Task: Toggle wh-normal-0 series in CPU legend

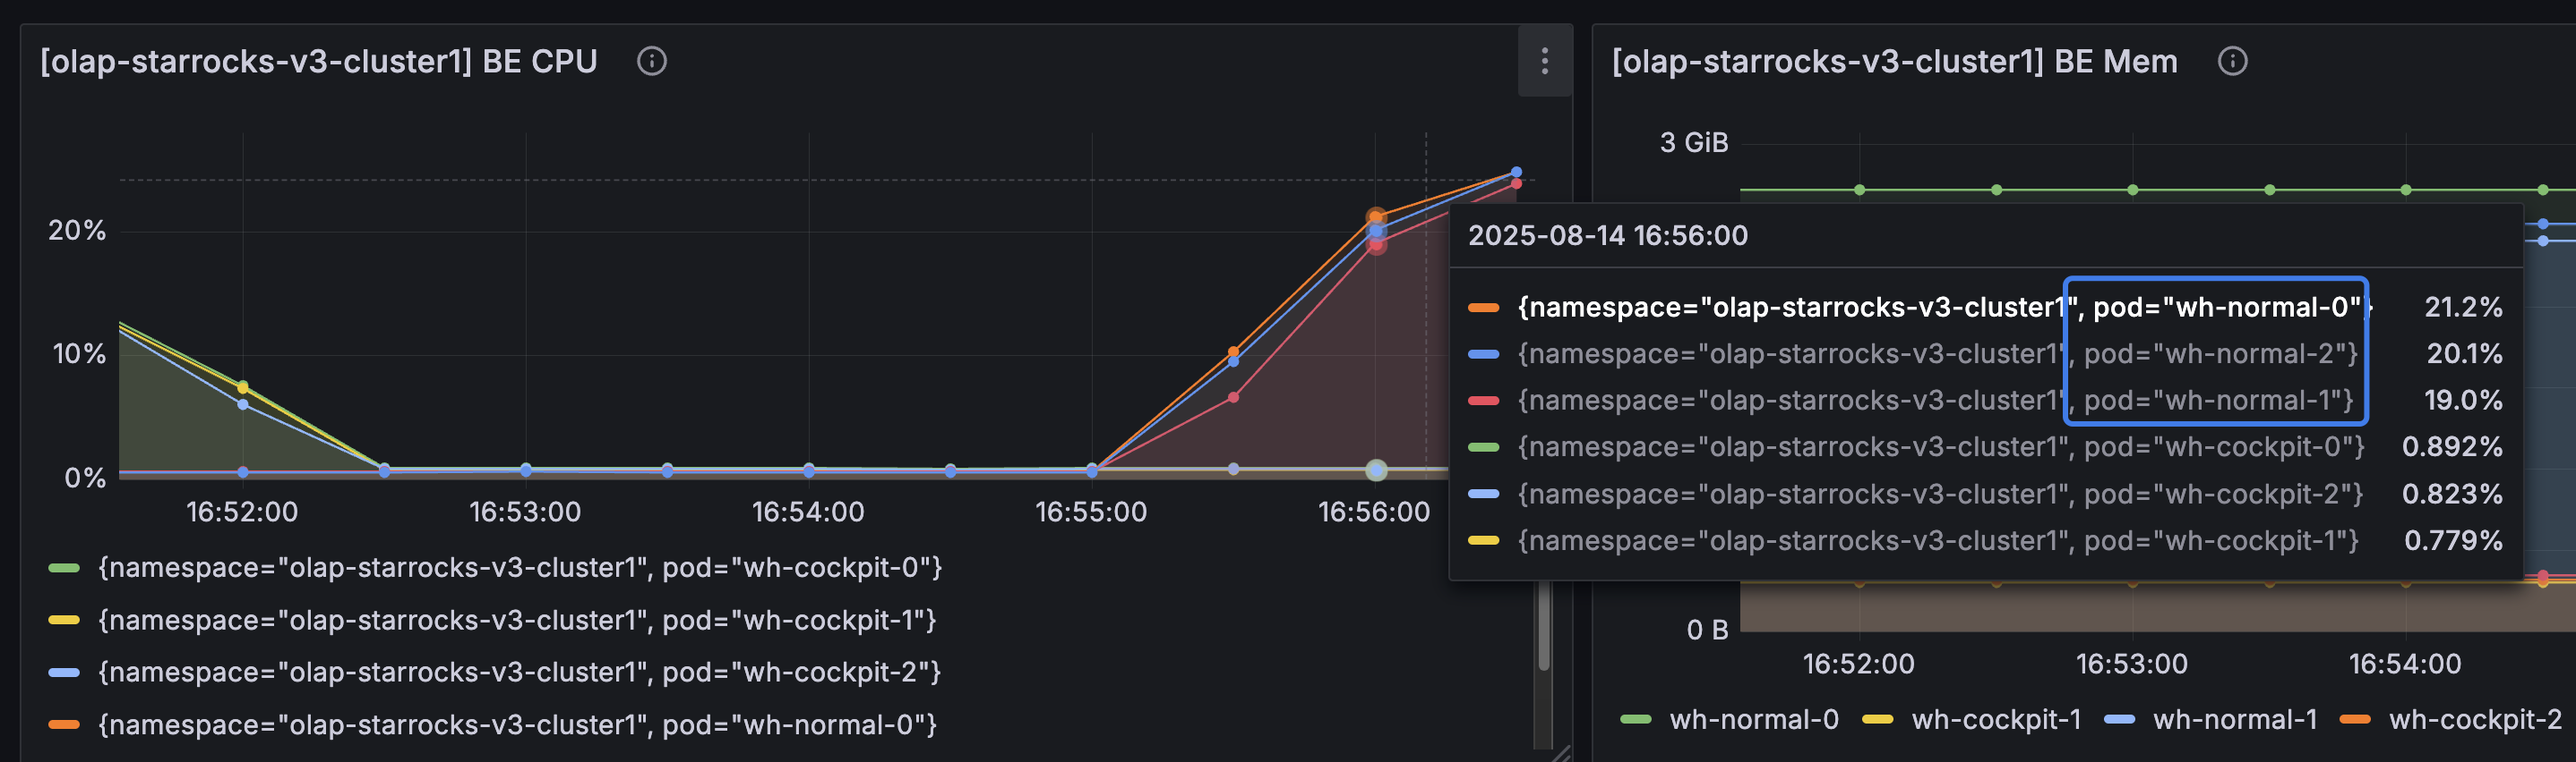Action: click(517, 724)
